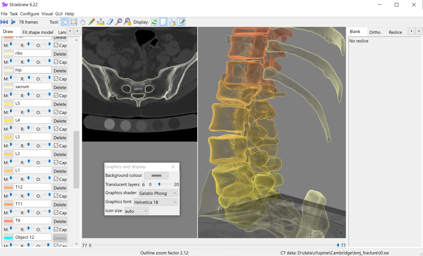Click the down arrow of object list scrollbar
This screenshot has height=256, width=423.
[76, 244]
